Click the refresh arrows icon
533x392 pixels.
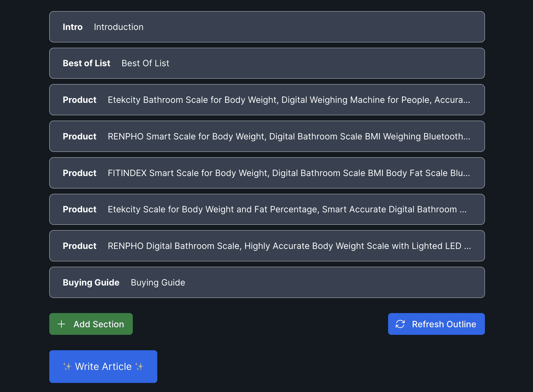coord(400,324)
